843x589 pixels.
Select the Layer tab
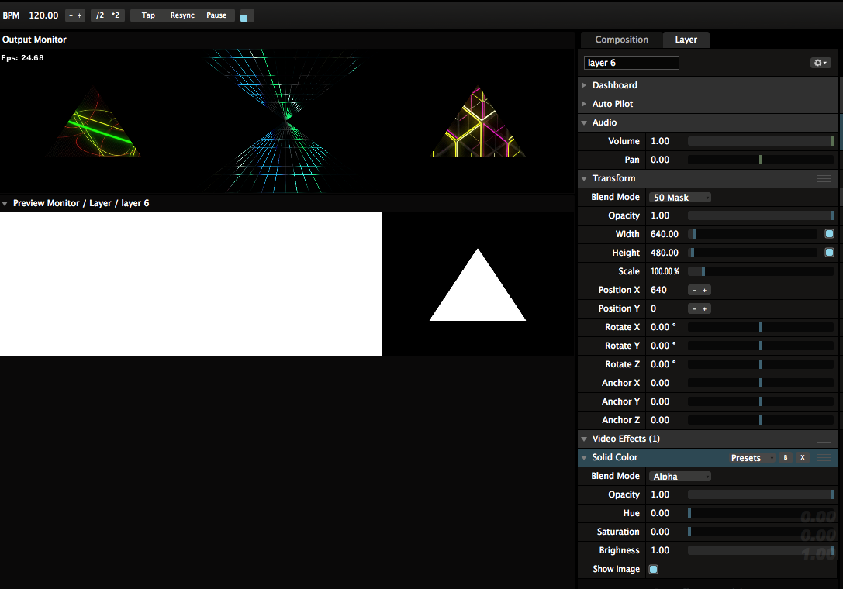686,40
